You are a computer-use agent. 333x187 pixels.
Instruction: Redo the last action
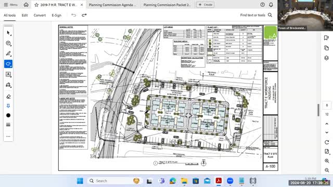coord(84,15)
